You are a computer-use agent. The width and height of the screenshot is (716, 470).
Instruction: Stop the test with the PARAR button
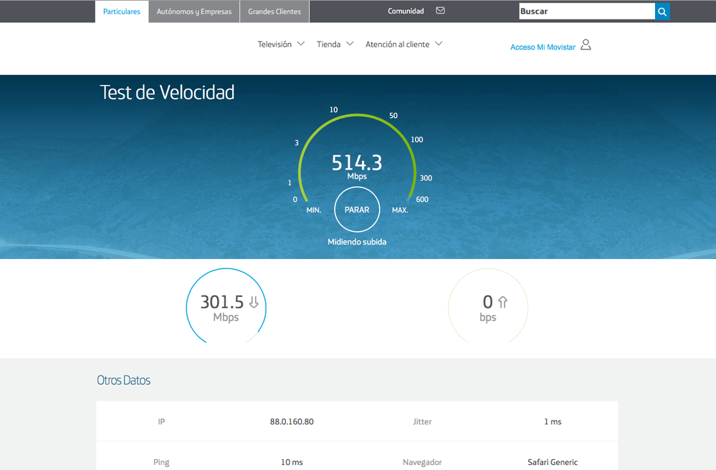(357, 210)
